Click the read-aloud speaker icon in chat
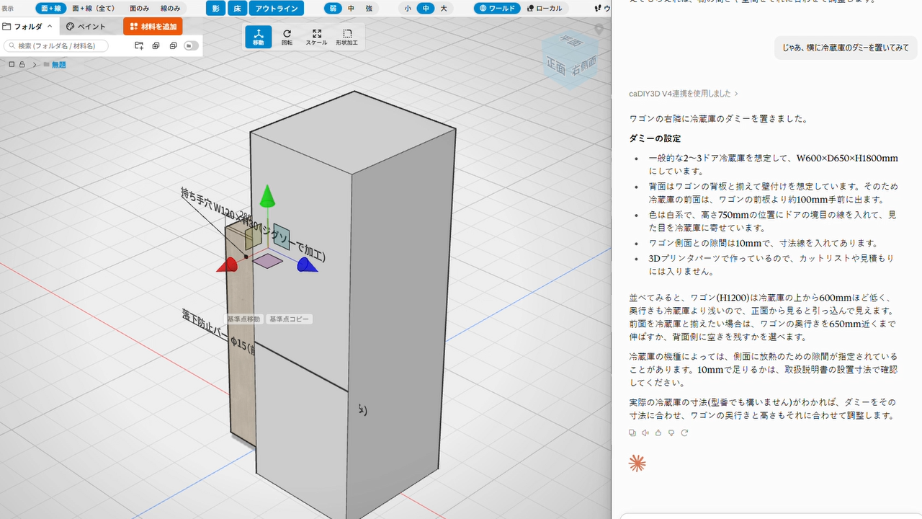The height and width of the screenshot is (519, 922). pyautogui.click(x=645, y=432)
